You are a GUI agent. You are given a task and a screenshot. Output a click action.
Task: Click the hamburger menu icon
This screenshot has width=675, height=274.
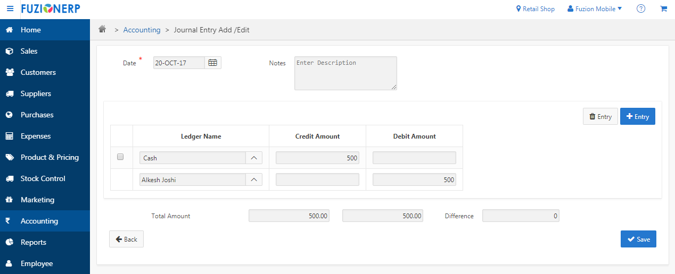[x=10, y=9]
